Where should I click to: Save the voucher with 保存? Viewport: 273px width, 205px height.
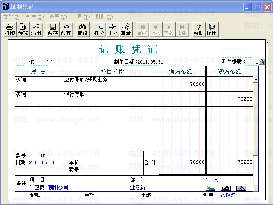point(52,29)
